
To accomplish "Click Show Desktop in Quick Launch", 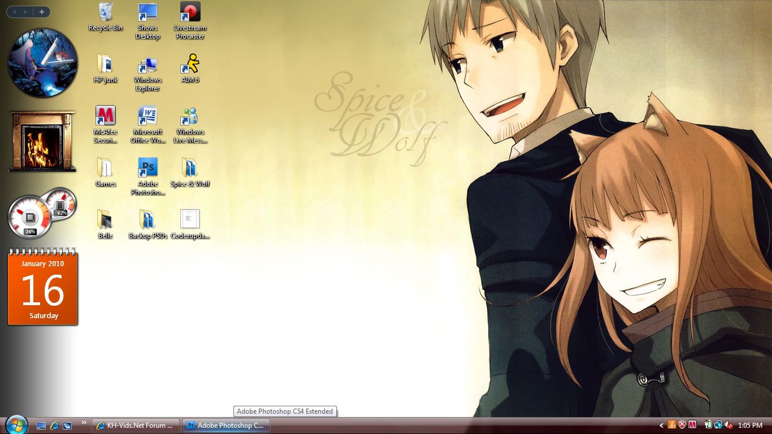I will click(41, 426).
